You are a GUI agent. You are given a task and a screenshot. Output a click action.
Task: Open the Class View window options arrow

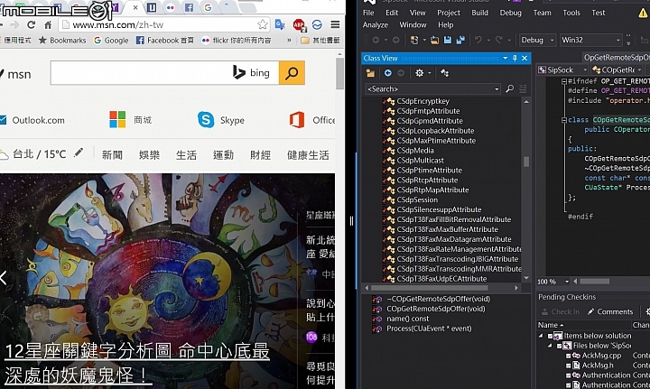tap(506, 59)
